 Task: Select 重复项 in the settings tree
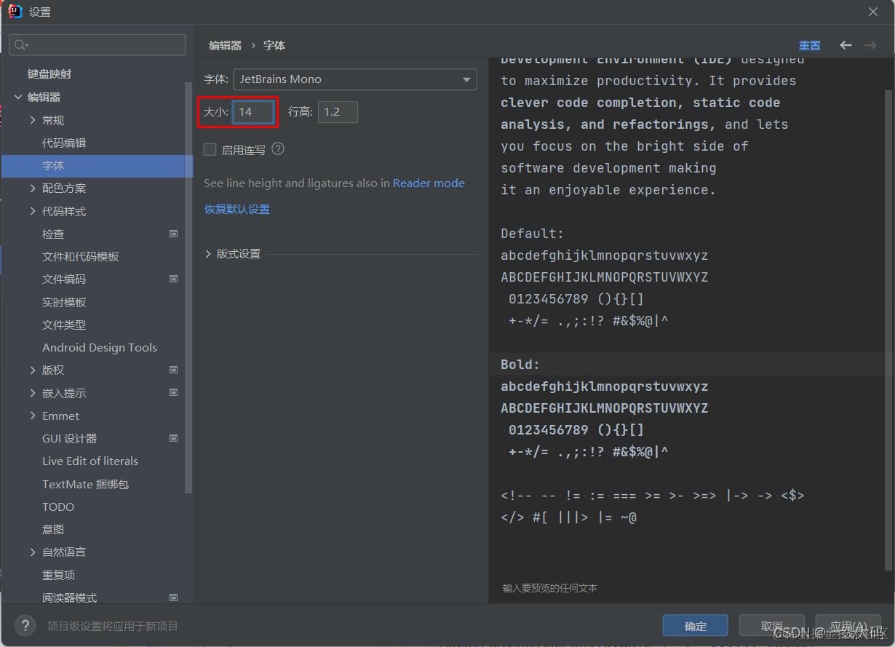[58, 575]
